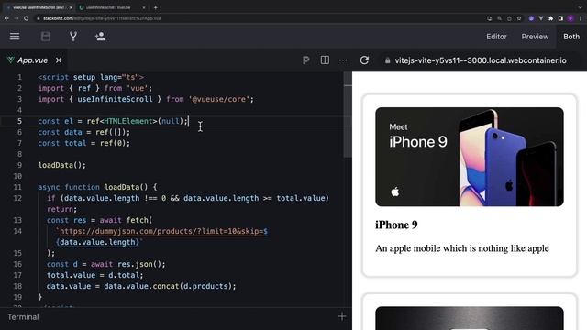Click the Vue devtools extension icon
Image resolution: width=587 pixels, height=330 pixels.
coord(541,18)
